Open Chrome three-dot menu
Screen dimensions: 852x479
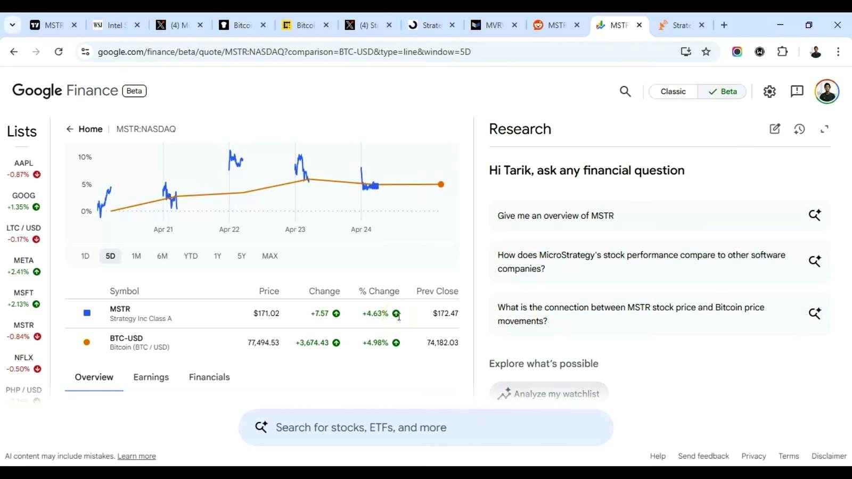(x=838, y=52)
